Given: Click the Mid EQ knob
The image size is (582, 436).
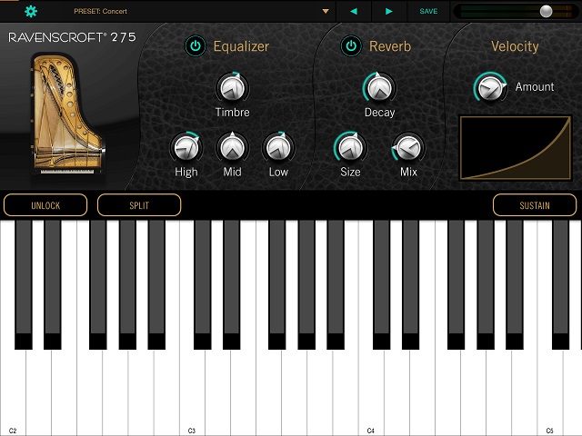Looking at the screenshot, I should tap(233, 148).
